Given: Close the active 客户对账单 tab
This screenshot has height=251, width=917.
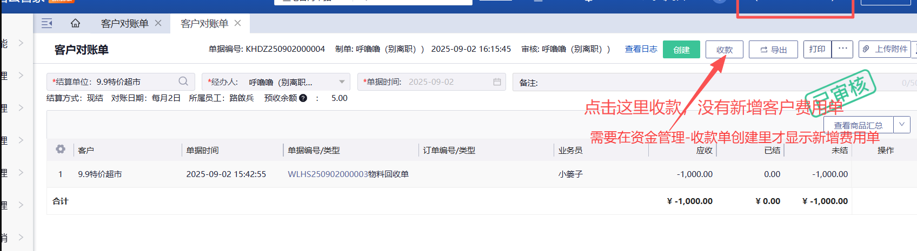Looking at the screenshot, I should click(238, 23).
